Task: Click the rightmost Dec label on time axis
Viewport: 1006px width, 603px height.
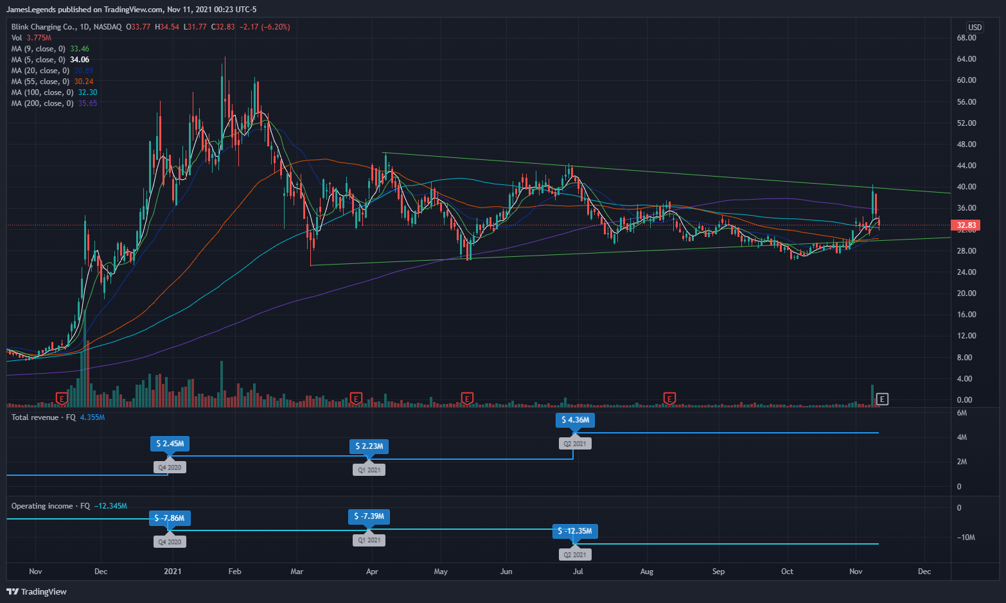Action: click(924, 572)
